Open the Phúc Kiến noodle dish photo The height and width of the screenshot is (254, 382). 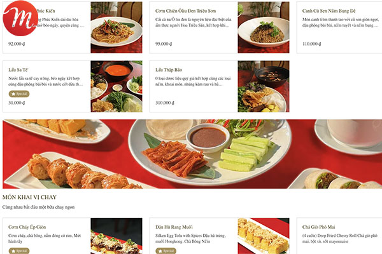click(x=117, y=27)
